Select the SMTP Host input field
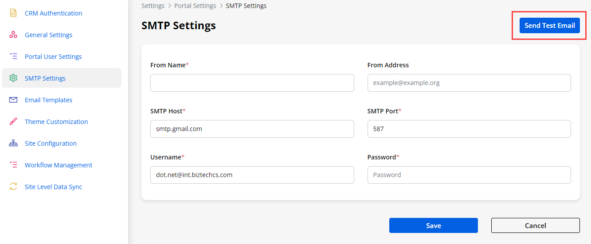The height and width of the screenshot is (244, 591). pyautogui.click(x=252, y=129)
